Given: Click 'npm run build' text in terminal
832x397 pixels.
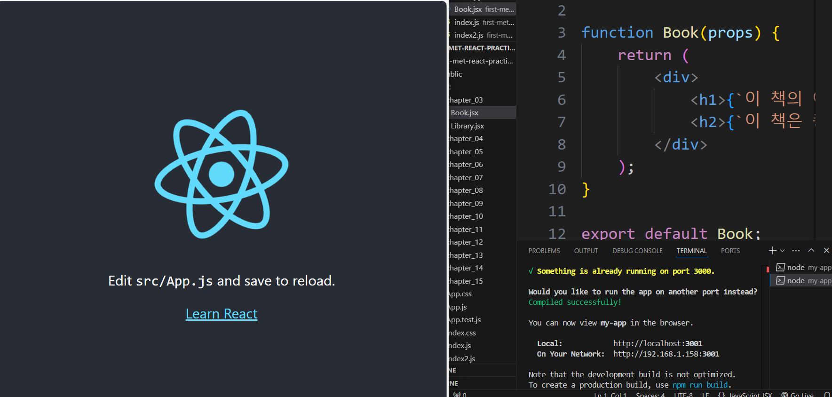Looking at the screenshot, I should 700,385.
